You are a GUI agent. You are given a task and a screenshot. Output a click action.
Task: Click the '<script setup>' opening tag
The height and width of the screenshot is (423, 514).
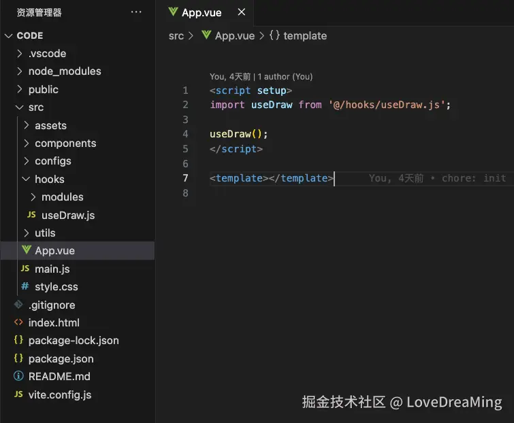pos(251,90)
